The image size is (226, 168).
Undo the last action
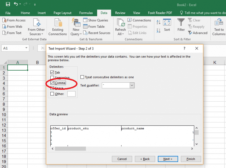click(16, 4)
